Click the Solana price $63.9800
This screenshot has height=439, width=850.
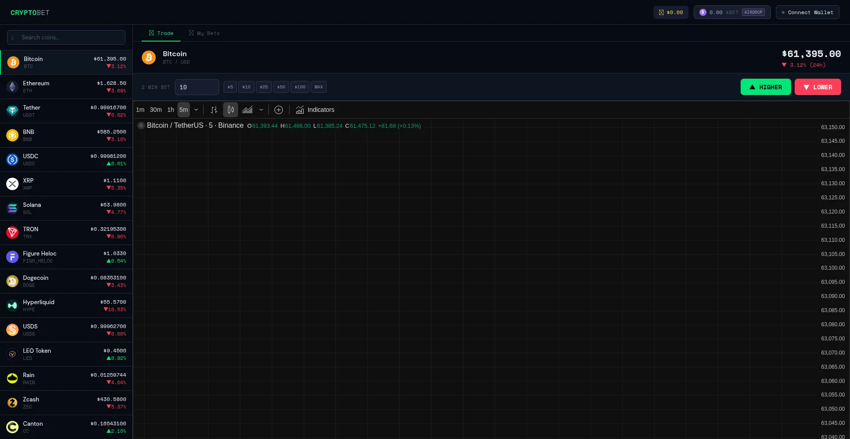pos(113,205)
